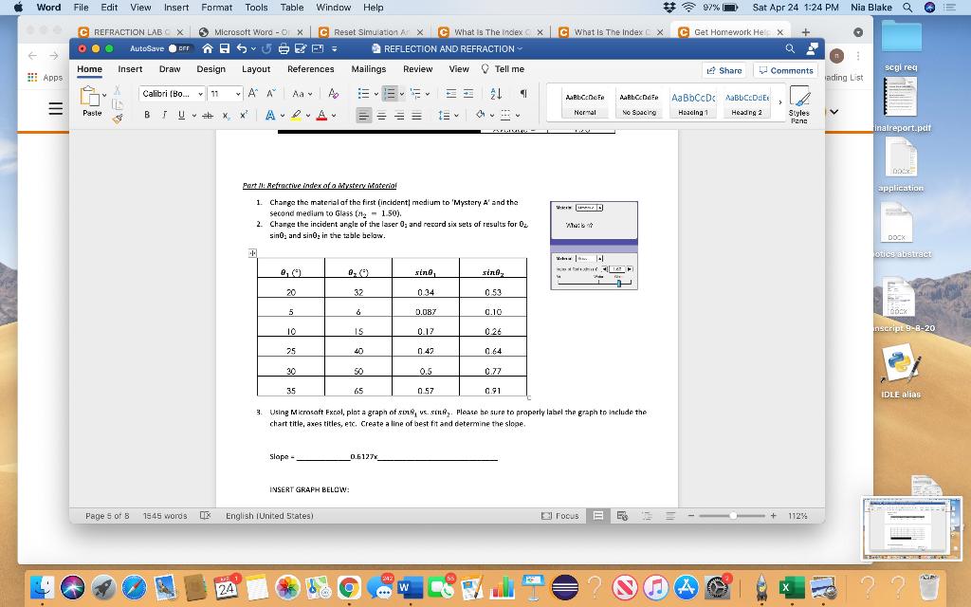Apply yellow text highlight color
The width and height of the screenshot is (971, 607).
click(297, 115)
